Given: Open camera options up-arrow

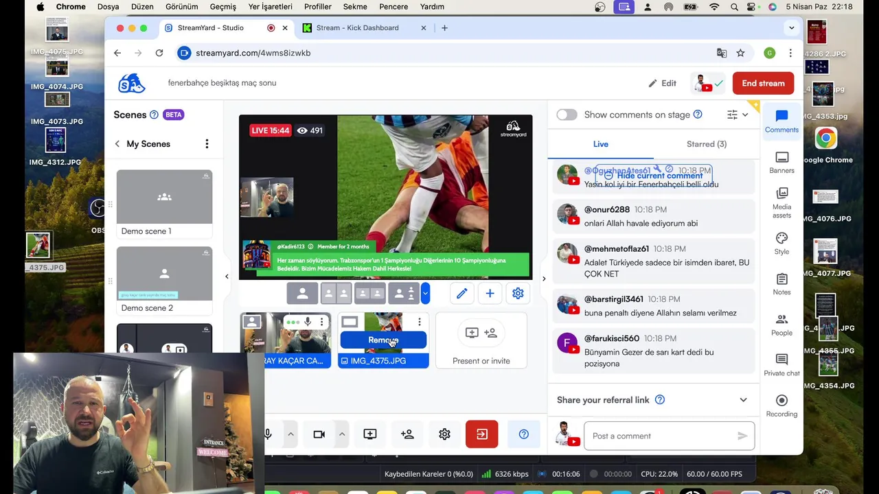Looking at the screenshot, I should click(x=341, y=434).
